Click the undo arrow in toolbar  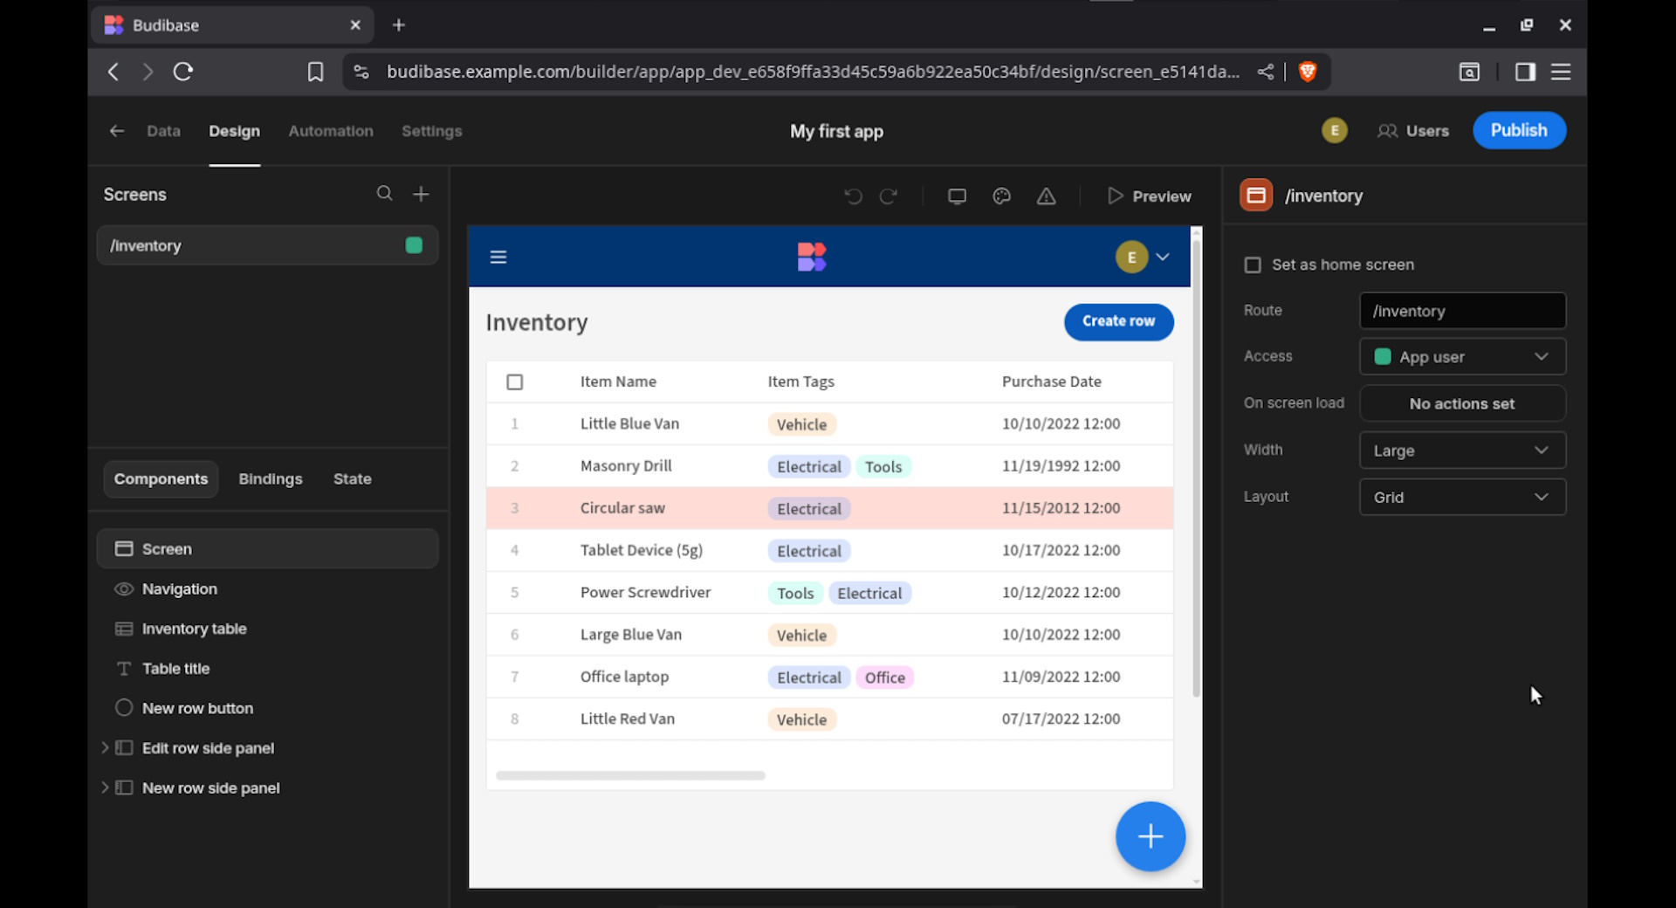853,196
